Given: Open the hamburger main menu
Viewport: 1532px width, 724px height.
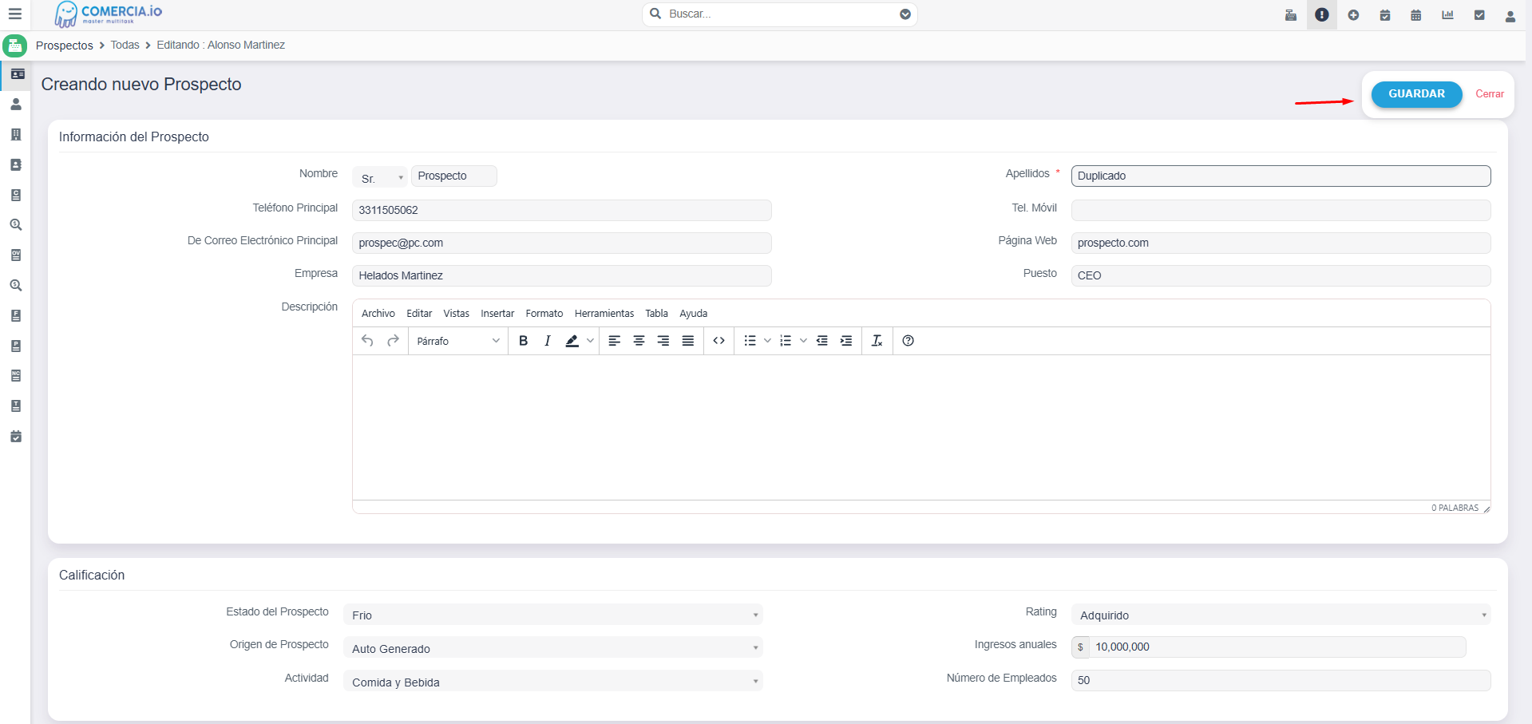Looking at the screenshot, I should 15,14.
